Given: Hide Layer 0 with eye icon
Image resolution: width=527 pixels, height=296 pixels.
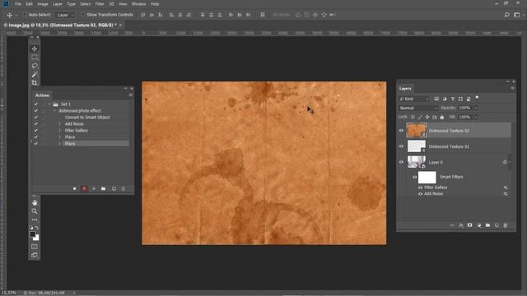Looking at the screenshot, I should pos(401,162).
